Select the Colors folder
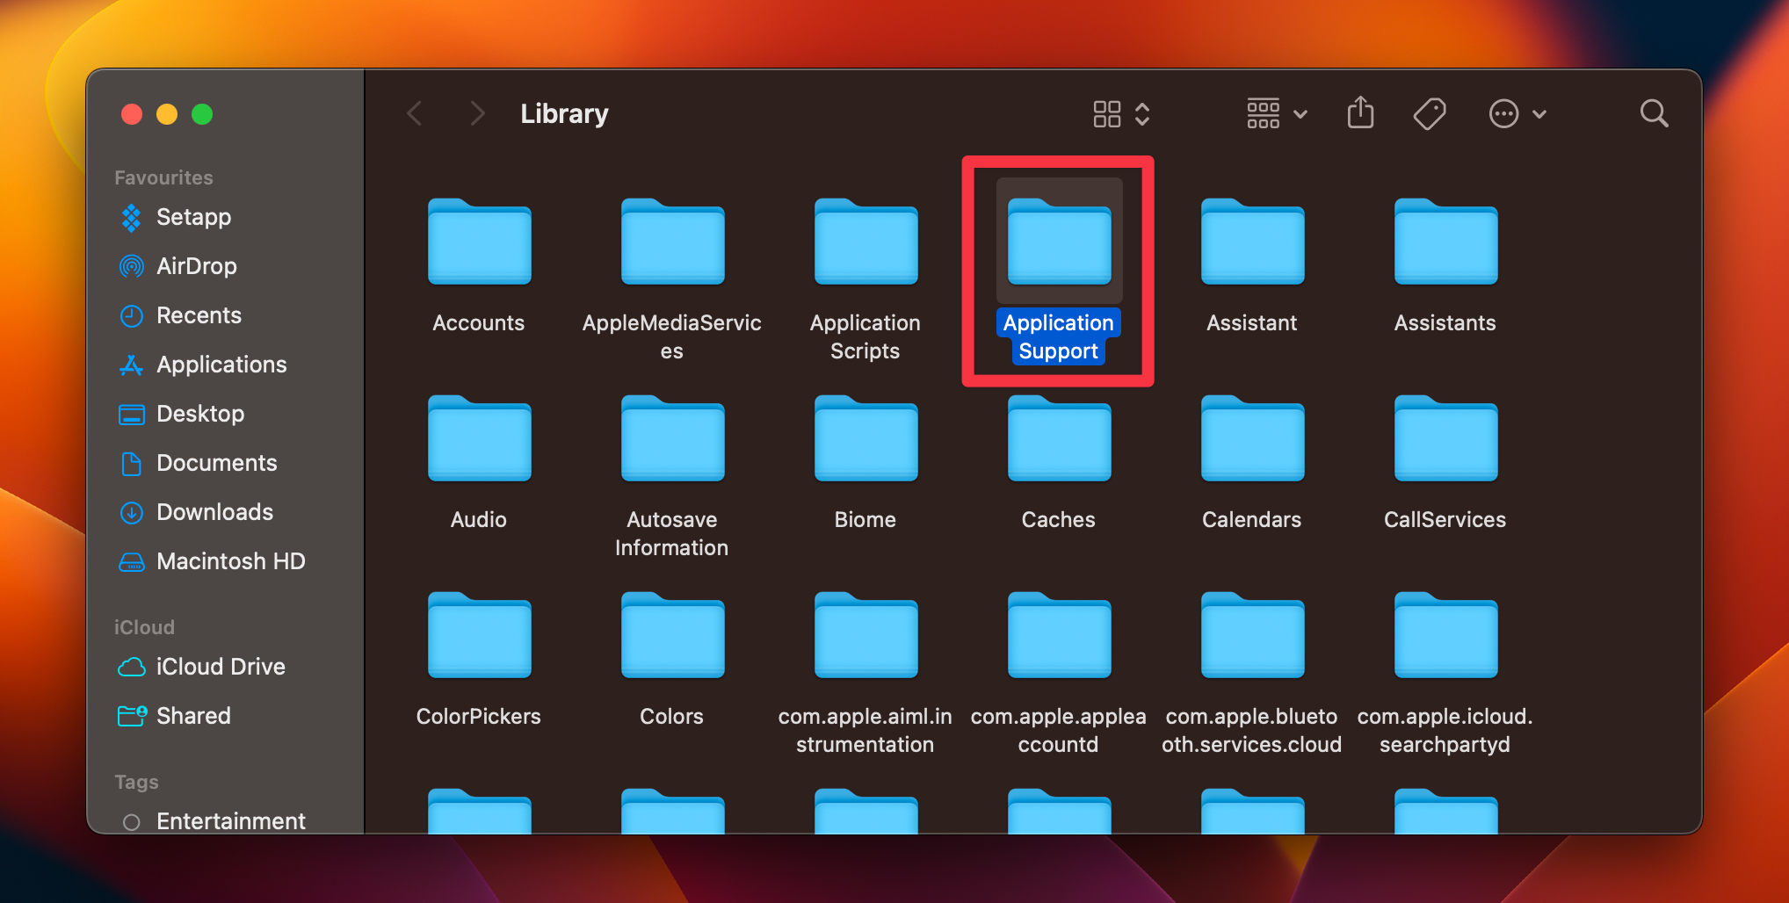The width and height of the screenshot is (1789, 903). 671,636
